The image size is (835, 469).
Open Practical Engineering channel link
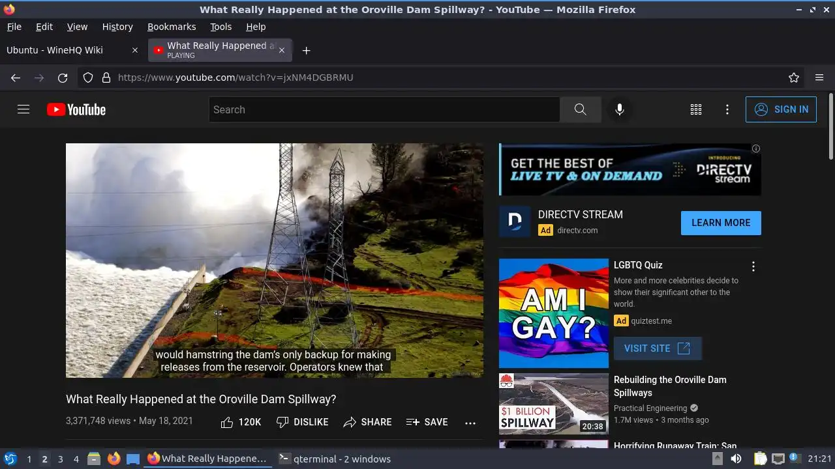click(x=650, y=408)
